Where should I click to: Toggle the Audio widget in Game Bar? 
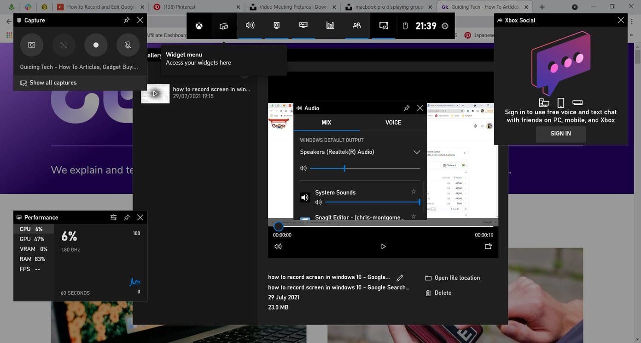point(250,26)
